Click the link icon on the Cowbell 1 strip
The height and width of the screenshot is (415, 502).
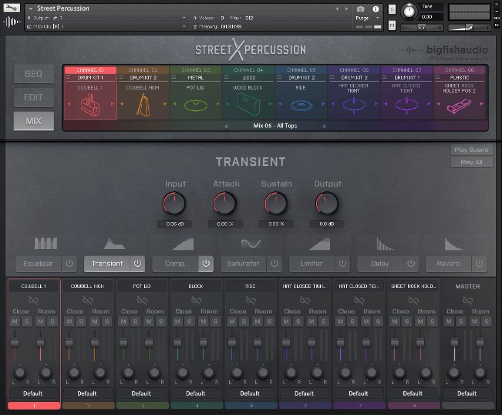click(34, 300)
